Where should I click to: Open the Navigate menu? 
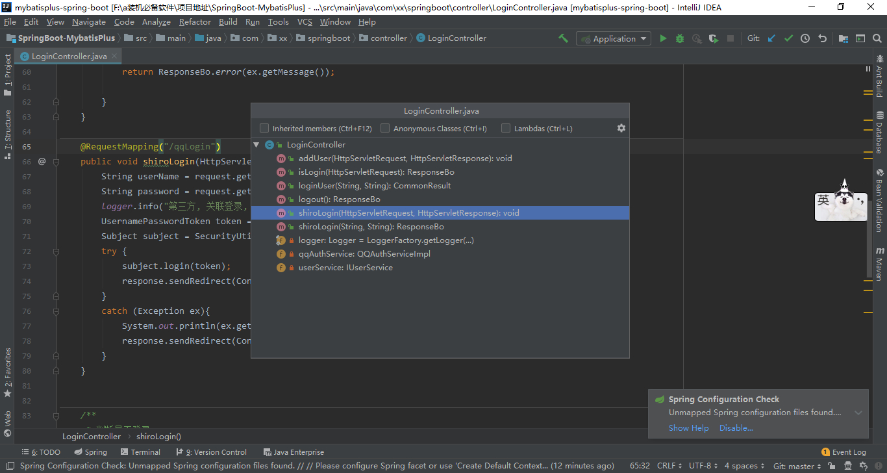[89, 22]
